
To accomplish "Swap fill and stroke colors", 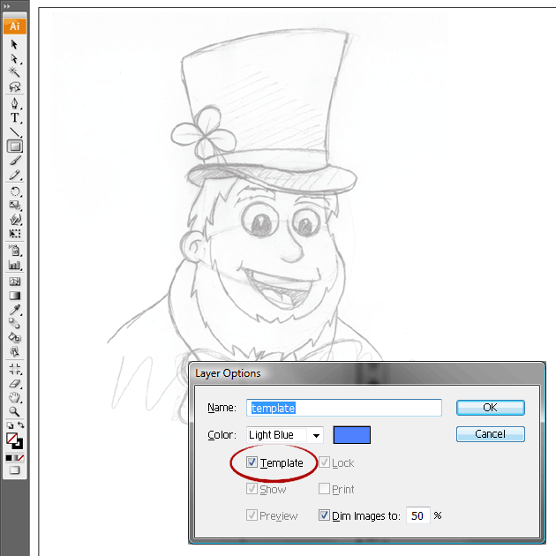I will coord(21,425).
